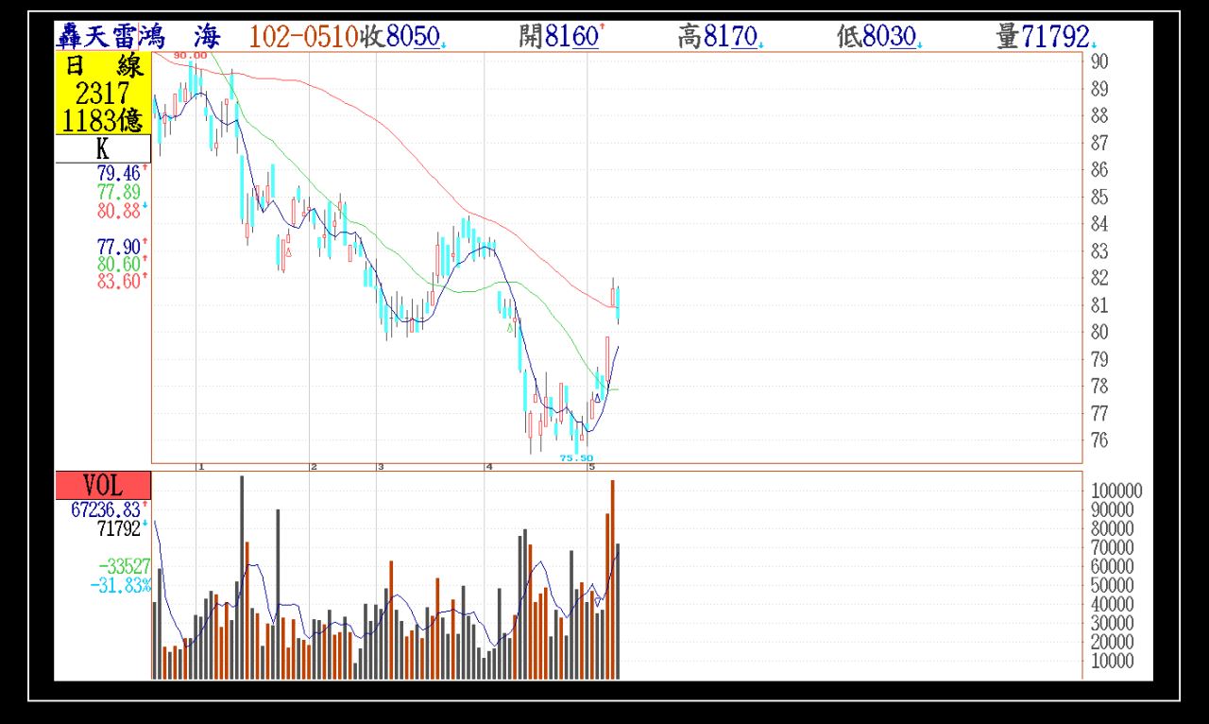The image size is (1209, 724).
Task: Click the 轟天雷鴻 海 stock title
Action: point(139,38)
